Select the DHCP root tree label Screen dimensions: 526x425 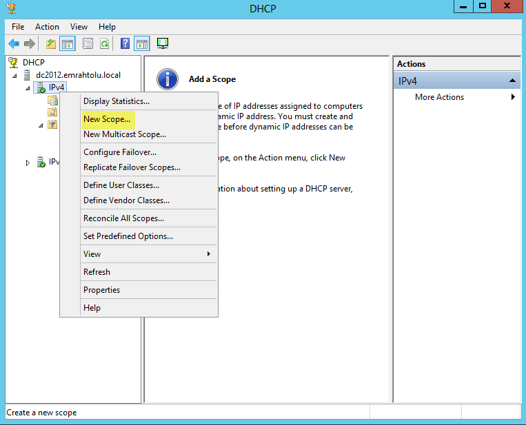tap(34, 63)
